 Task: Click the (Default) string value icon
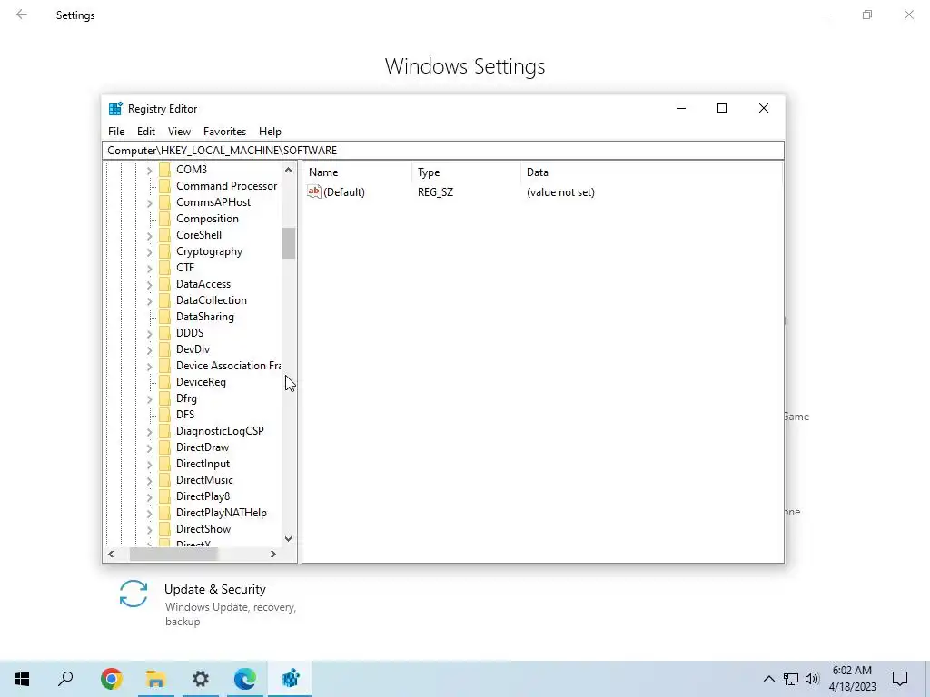click(313, 191)
